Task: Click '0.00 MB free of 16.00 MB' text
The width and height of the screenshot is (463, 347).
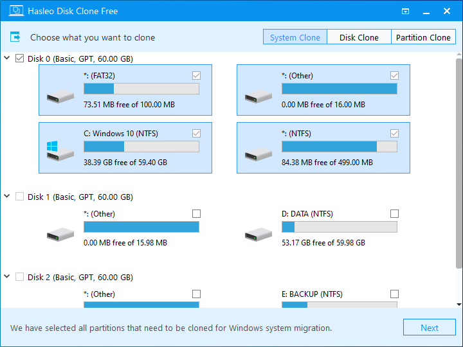Action: click(323, 105)
